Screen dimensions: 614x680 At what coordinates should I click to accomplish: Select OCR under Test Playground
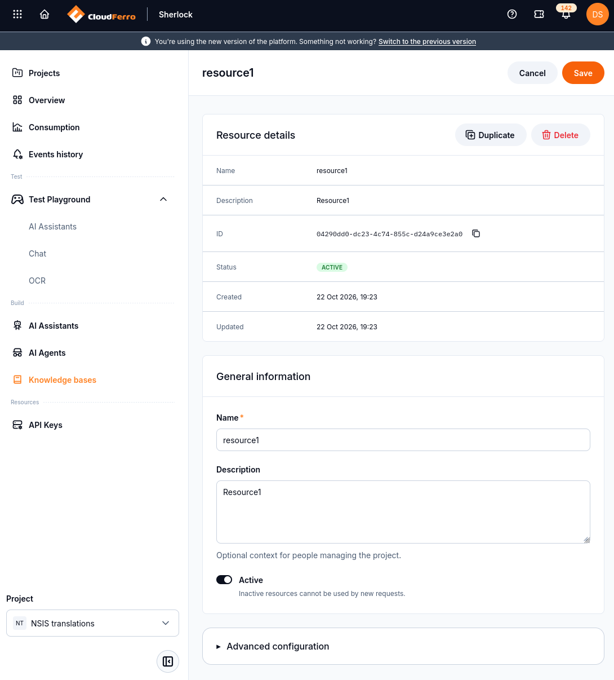click(37, 280)
